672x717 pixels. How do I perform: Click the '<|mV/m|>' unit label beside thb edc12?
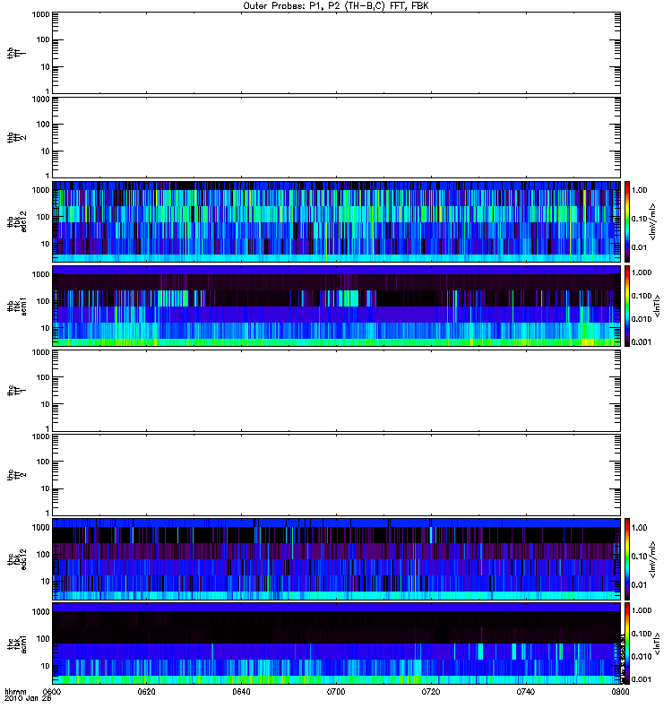coord(653,221)
